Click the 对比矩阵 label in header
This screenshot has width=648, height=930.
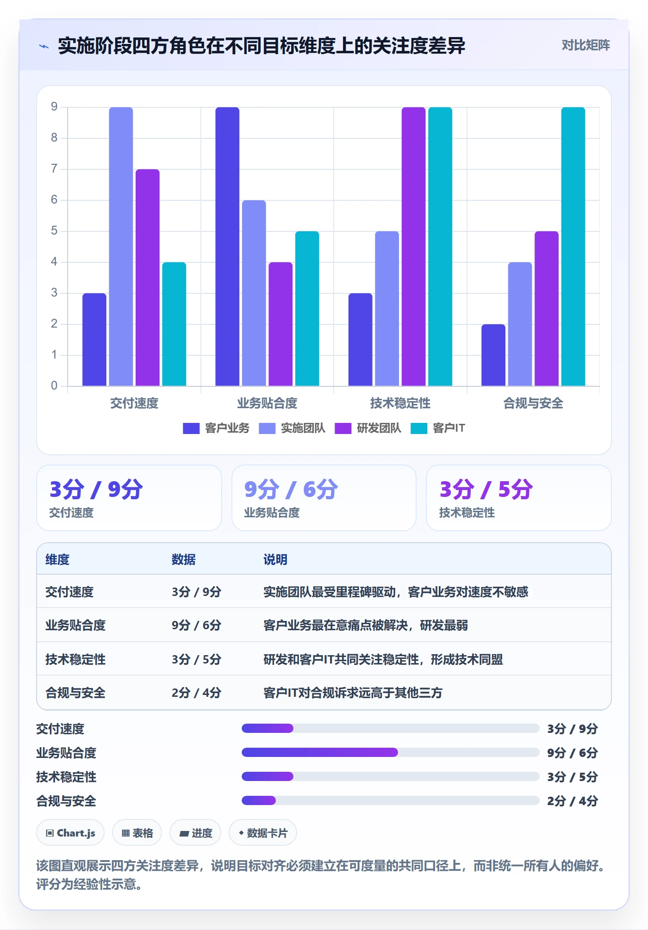point(586,45)
